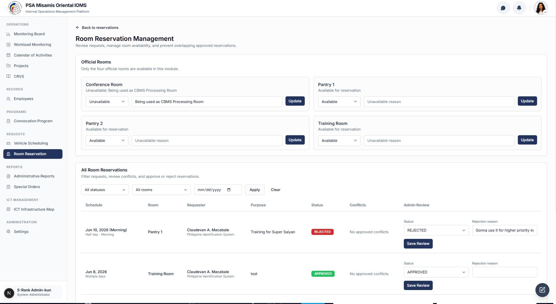
Task: Click the Pantry 1 unavailable reason field
Action: coord(439,102)
